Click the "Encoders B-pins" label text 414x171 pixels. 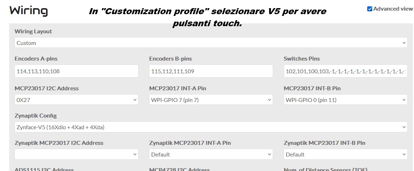170,58
